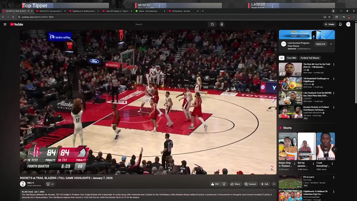Viewport: 357px width, 201px height.
Task: Like the video with thumbs-up
Action: tap(214, 184)
